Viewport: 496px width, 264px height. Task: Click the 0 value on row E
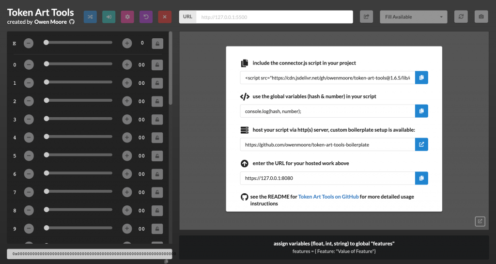coord(142,43)
